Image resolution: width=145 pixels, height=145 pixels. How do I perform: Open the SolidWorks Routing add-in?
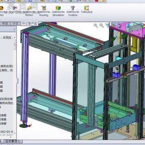(x=44, y=11)
